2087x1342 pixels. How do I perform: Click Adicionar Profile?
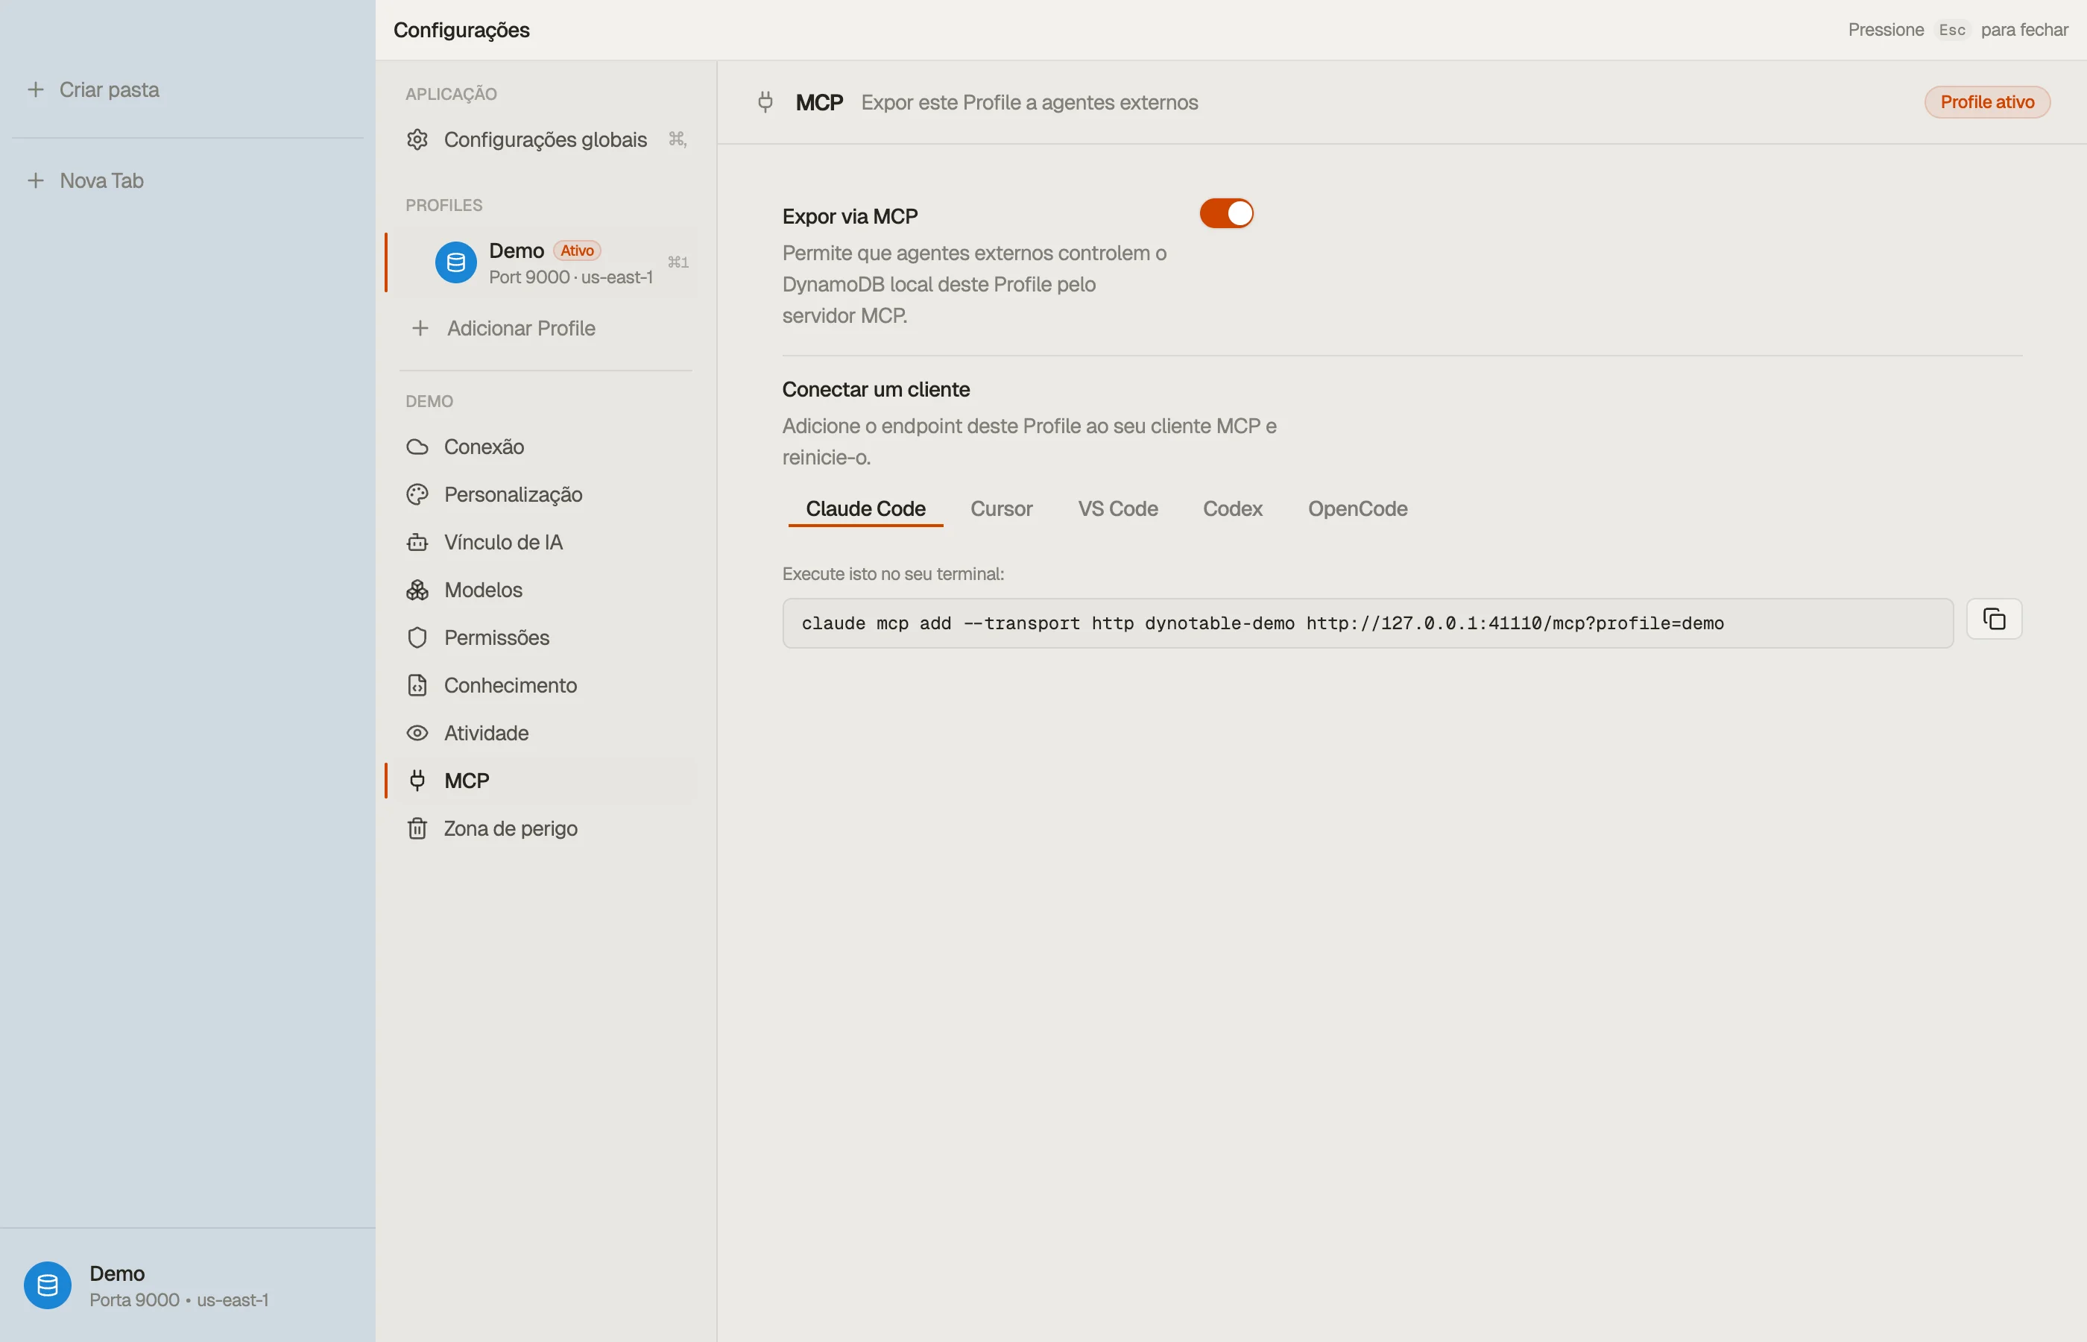(x=546, y=329)
